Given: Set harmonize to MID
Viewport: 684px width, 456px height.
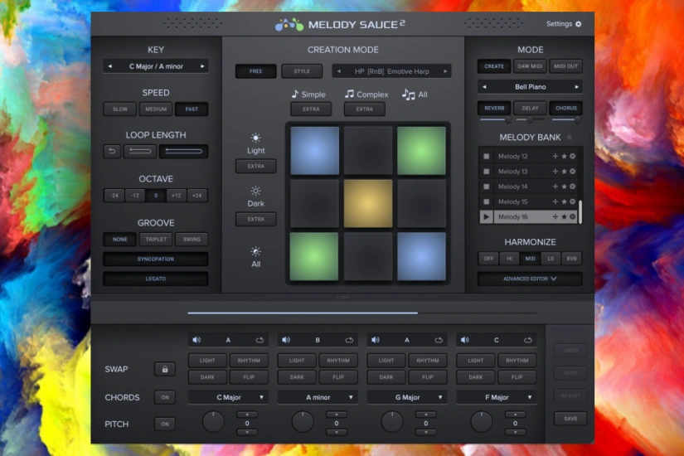Looking at the screenshot, I should tap(530, 259).
